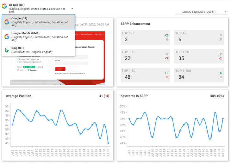
Task: Click the Google logo icon in header
Action: tap(4, 6)
